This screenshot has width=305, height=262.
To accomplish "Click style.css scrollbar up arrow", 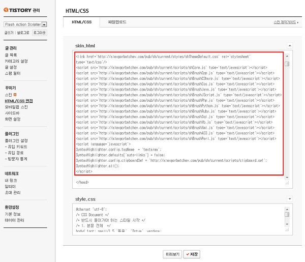I will click(287, 209).
